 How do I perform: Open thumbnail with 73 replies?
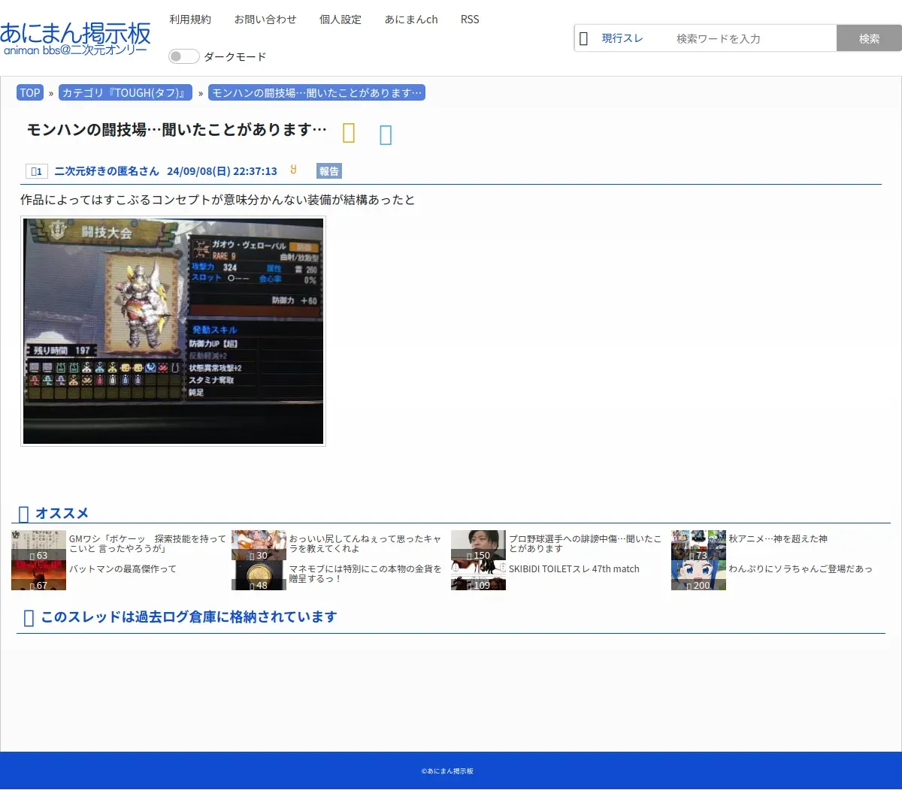698,545
